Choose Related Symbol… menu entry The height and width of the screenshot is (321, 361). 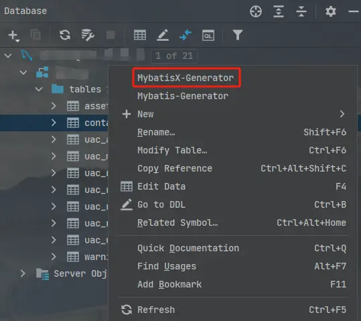233,223
